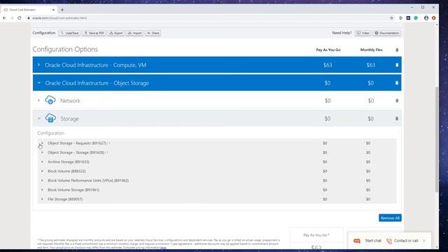Open new browser tab
The width and height of the screenshot is (448, 252).
pyautogui.click(x=62, y=10)
